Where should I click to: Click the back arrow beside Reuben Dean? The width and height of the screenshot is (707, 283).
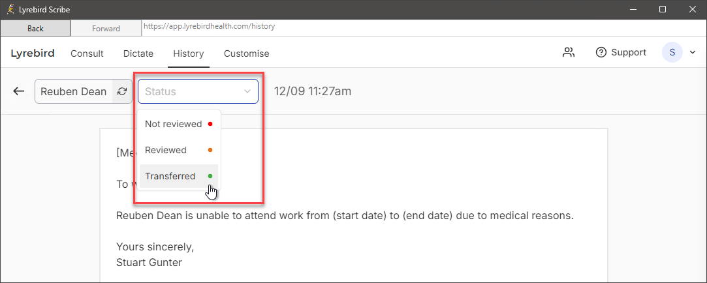18,91
